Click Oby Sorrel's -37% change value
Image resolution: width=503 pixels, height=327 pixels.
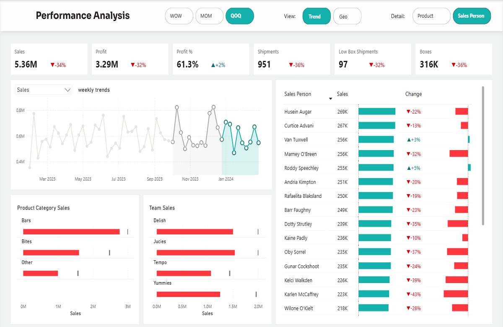(x=414, y=252)
